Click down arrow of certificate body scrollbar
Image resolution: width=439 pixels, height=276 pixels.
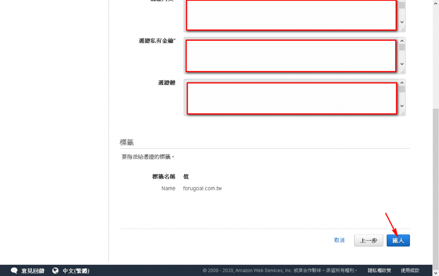[x=402, y=22]
